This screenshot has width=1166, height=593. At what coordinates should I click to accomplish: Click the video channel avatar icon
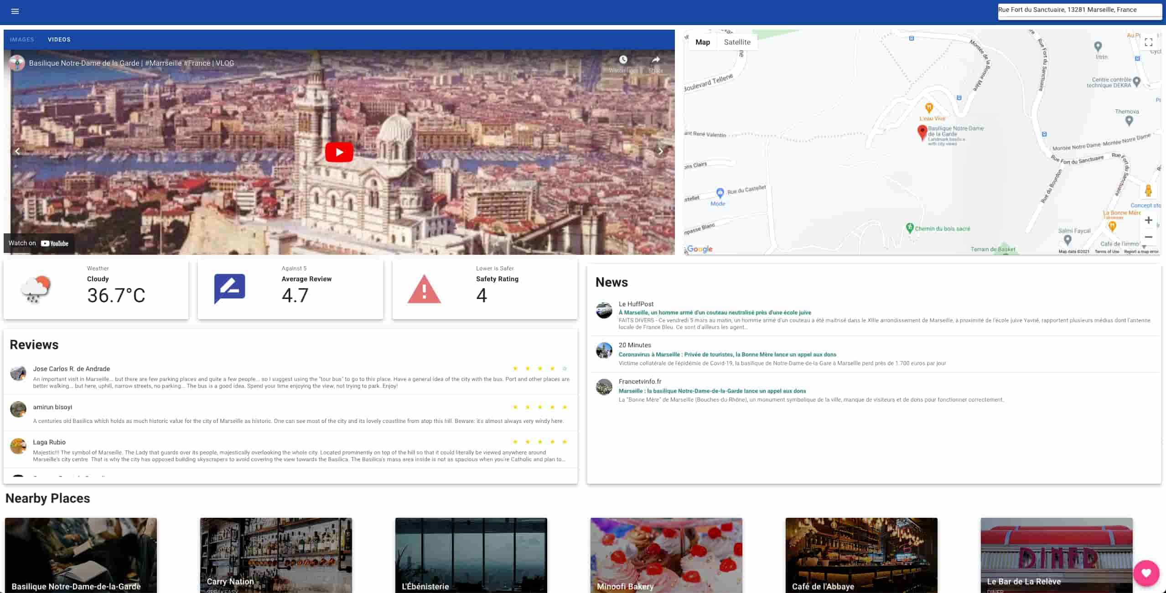(17, 63)
